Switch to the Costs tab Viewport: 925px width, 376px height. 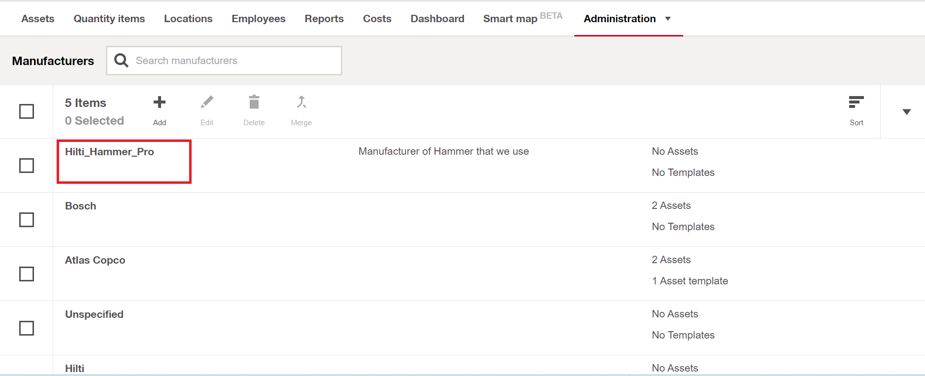(x=377, y=19)
